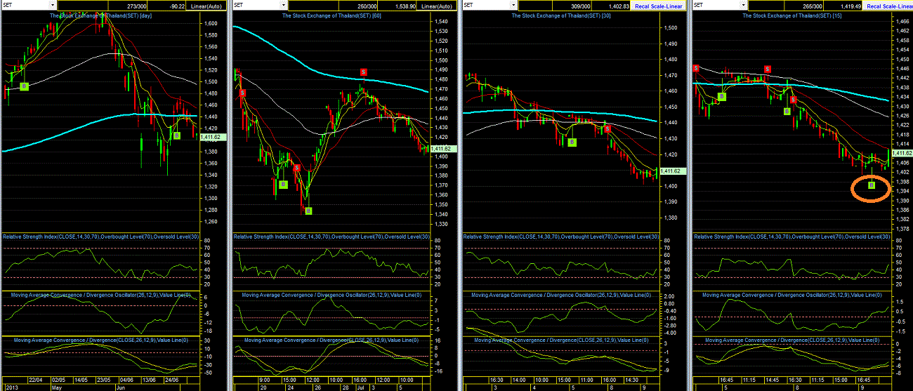Click the leftmost sell marker in the 15-minute chart
Screen dimensions: 913x391
[695, 67]
